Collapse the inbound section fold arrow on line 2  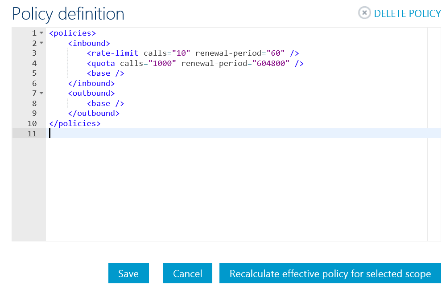(x=41, y=43)
